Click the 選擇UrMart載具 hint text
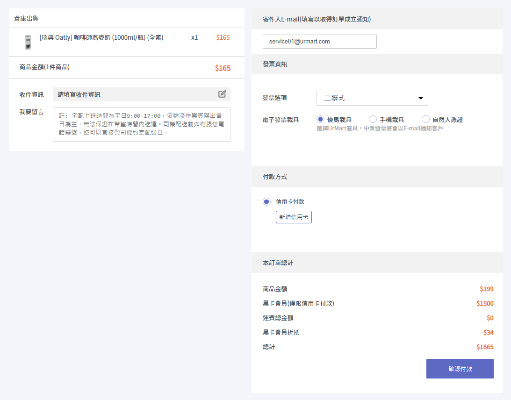Viewport: 511px width, 400px height. coord(380,129)
